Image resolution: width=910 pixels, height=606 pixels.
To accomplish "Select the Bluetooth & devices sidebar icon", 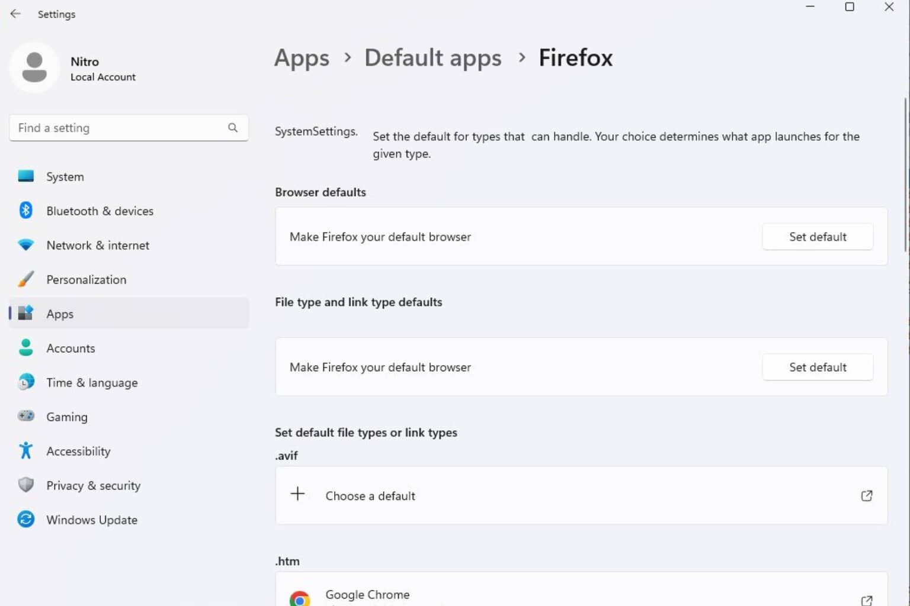I will pos(25,211).
